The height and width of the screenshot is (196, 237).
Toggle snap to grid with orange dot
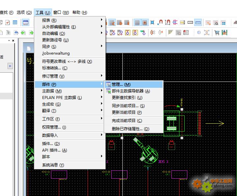(x=145, y=23)
